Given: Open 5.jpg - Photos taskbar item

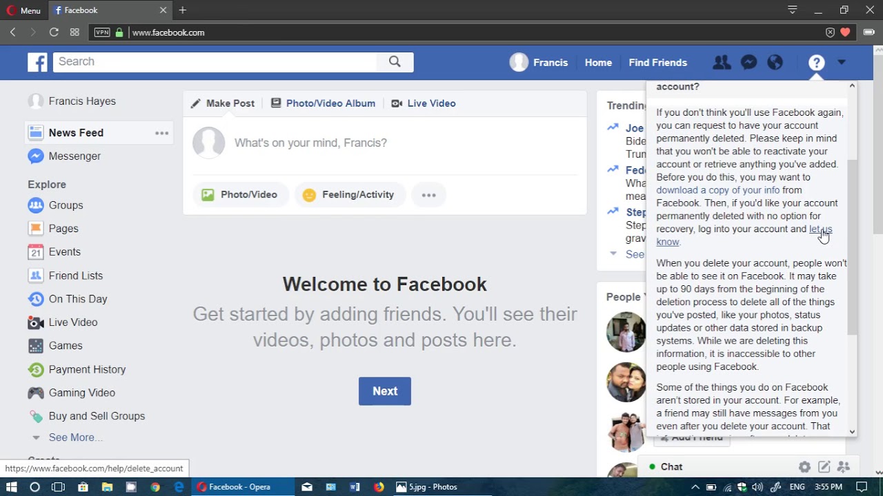Looking at the screenshot, I should click(426, 487).
